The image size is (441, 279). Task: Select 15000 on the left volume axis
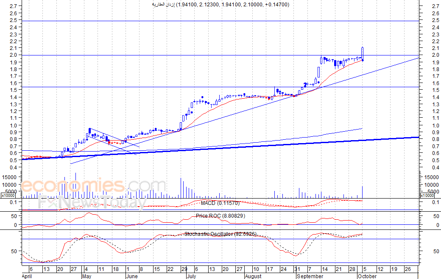tap(9, 177)
